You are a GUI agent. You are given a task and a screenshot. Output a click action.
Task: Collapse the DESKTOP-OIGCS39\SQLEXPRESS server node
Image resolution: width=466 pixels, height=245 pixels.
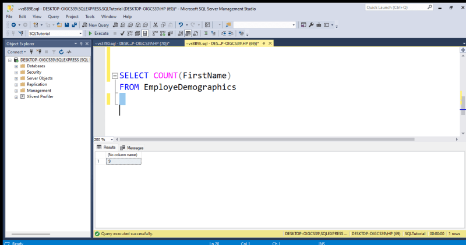point(10,60)
